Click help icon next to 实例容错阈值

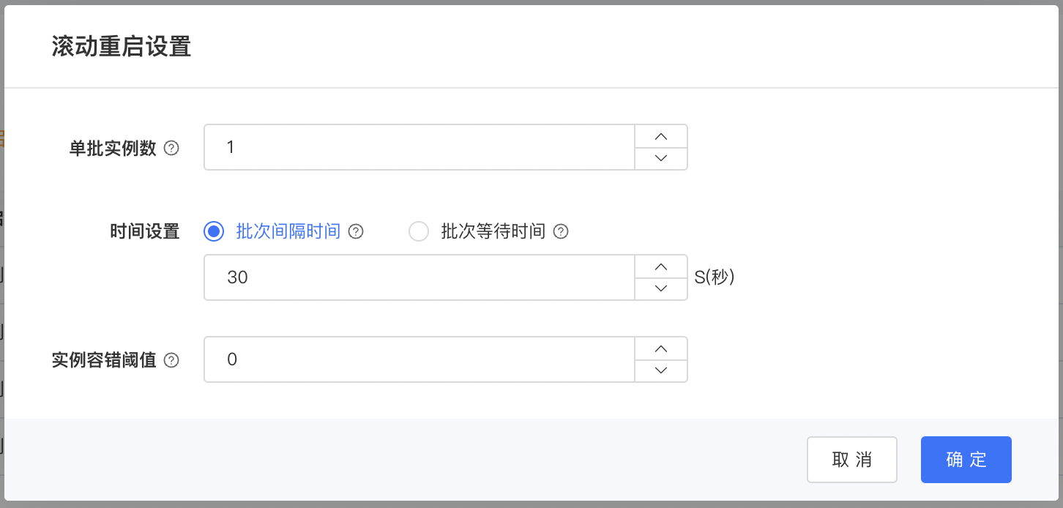(x=171, y=360)
